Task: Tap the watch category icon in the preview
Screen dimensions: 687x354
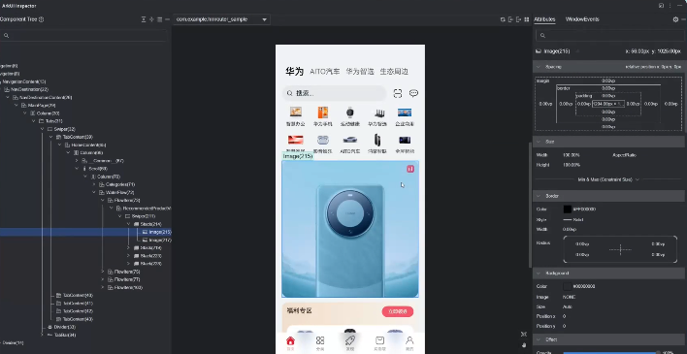Action: coord(349,113)
